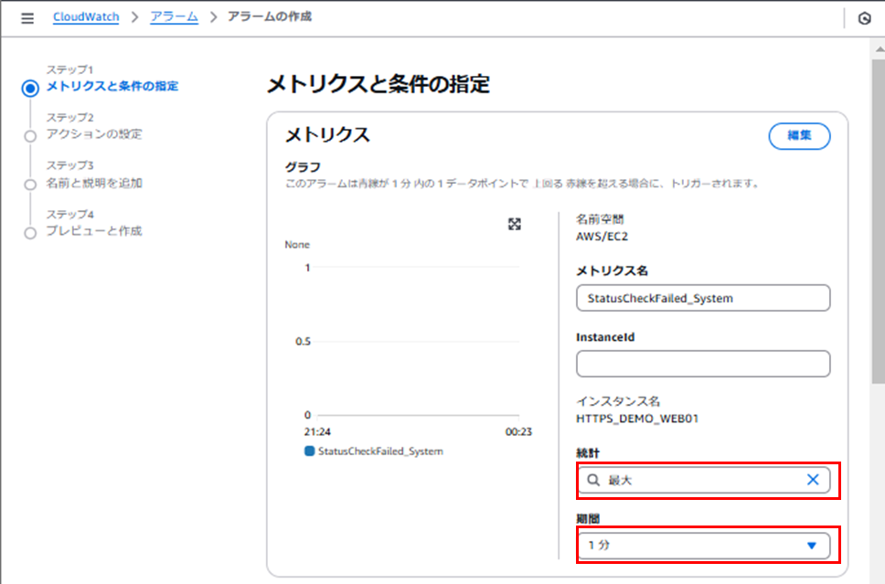
Task: Open the 期間 dropdown showing 1 分
Action: pos(703,545)
